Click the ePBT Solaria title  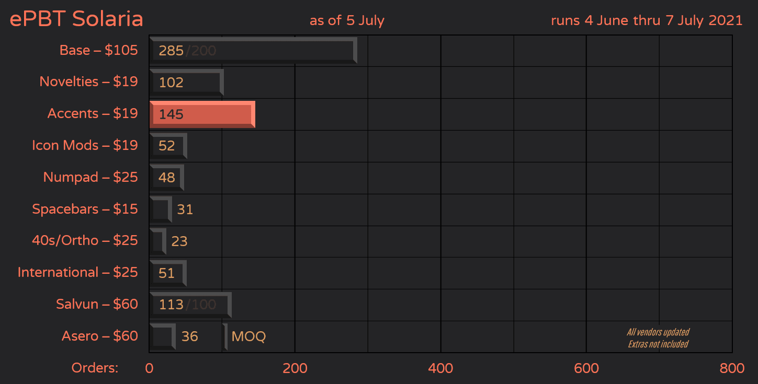(x=76, y=18)
